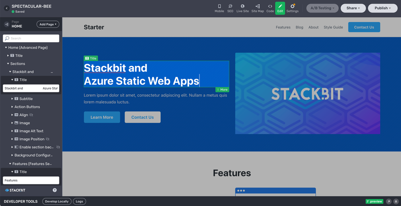The image size is (401, 206).
Task: Click the Features section heading
Action: coord(232,173)
